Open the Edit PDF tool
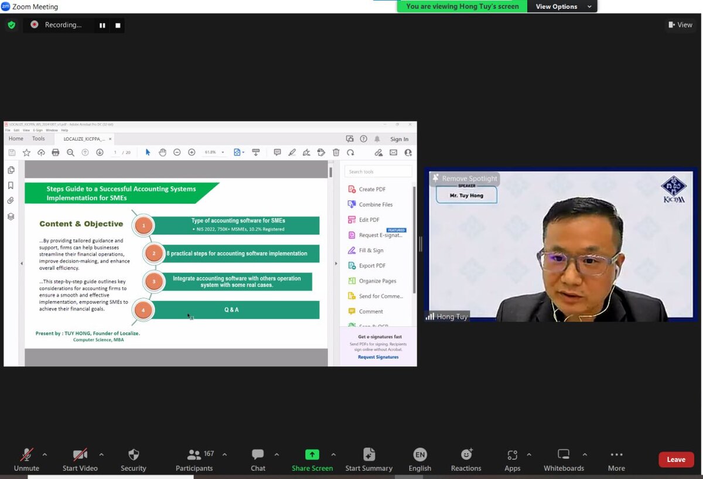This screenshot has width=703, height=479. (x=364, y=220)
